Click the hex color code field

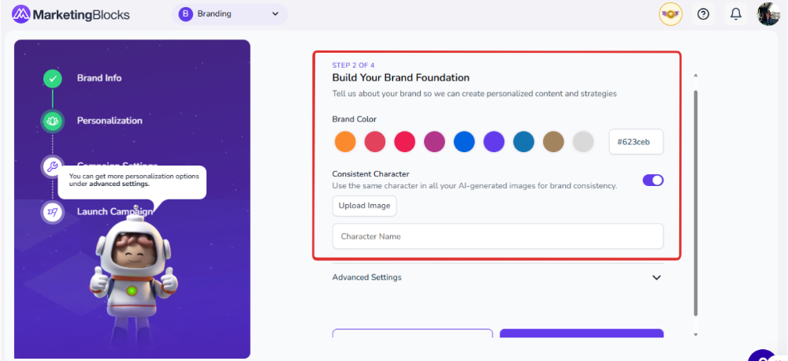[636, 142]
